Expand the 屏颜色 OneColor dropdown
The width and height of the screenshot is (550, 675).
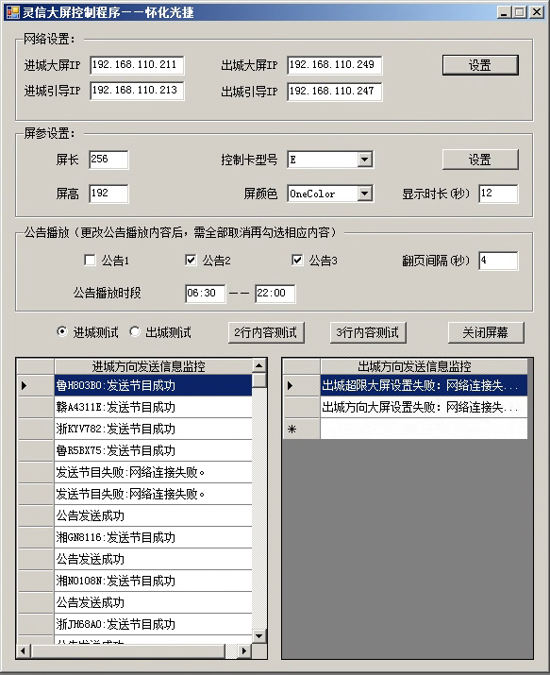click(365, 194)
